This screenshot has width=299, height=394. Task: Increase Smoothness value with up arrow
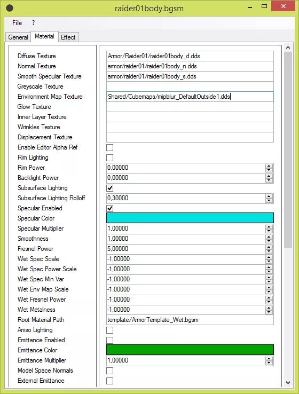point(269,237)
